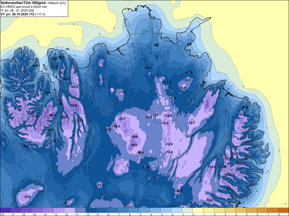The image size is (289, 216).
Task: Click the -13.4 temperature label
Action: coord(242,115)
